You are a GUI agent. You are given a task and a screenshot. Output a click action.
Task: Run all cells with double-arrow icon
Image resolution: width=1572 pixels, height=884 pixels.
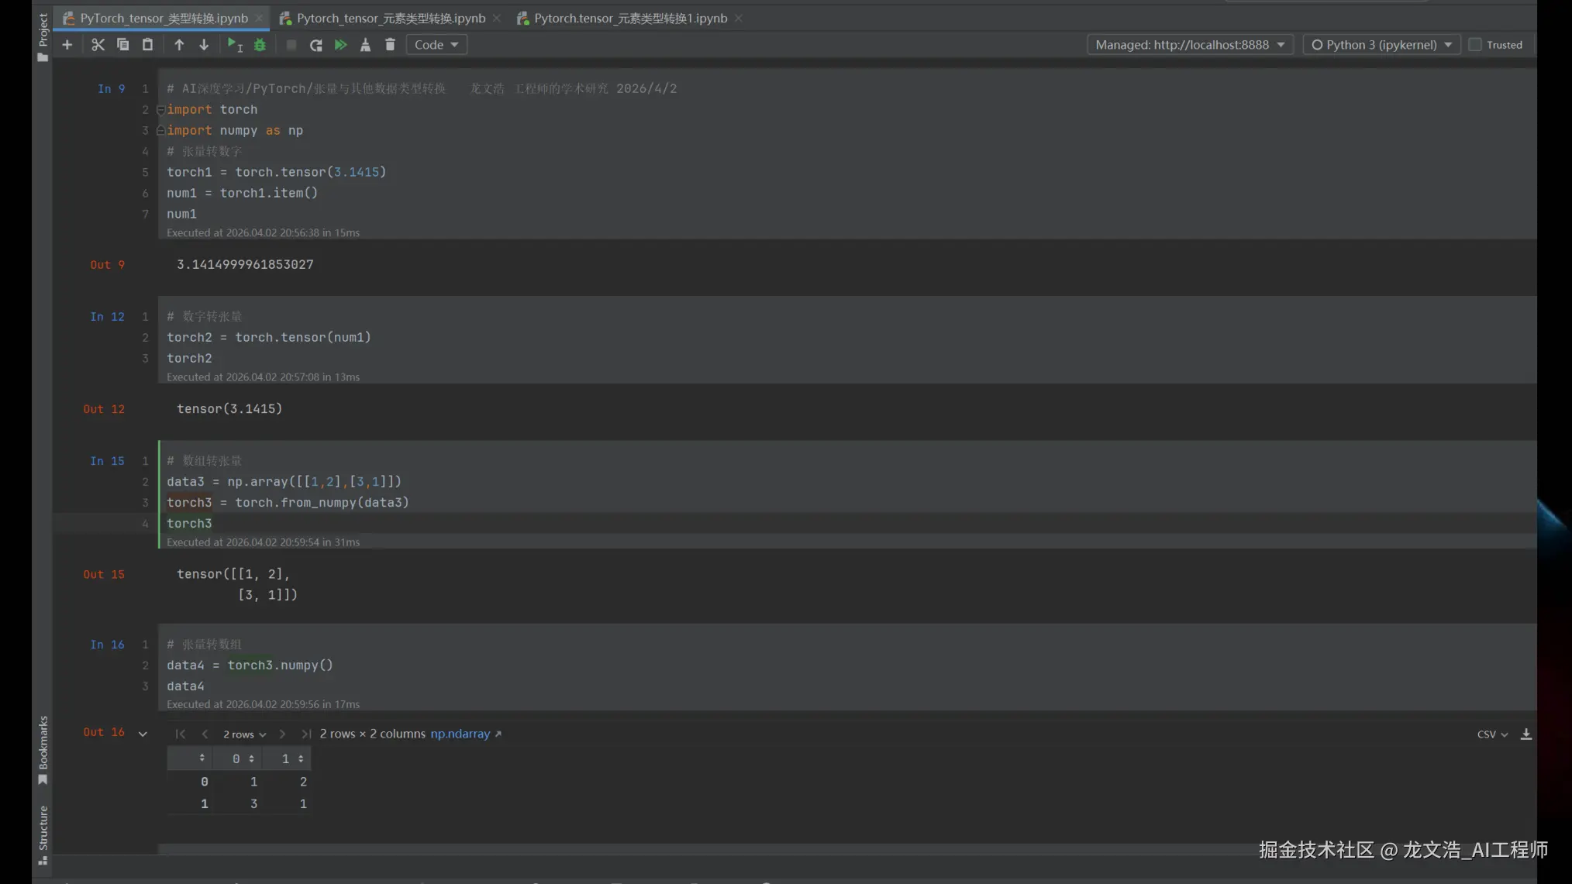pyautogui.click(x=340, y=45)
